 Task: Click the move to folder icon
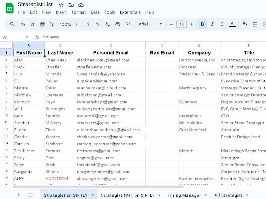tap(71, 5)
